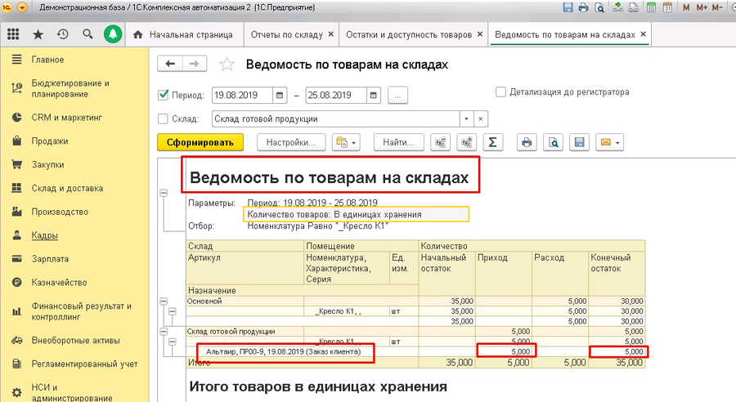The height and width of the screenshot is (402, 736).
Task: Collapse _Кресло К1 subgroup under Склад готовой продукции
Action: [x=173, y=342]
